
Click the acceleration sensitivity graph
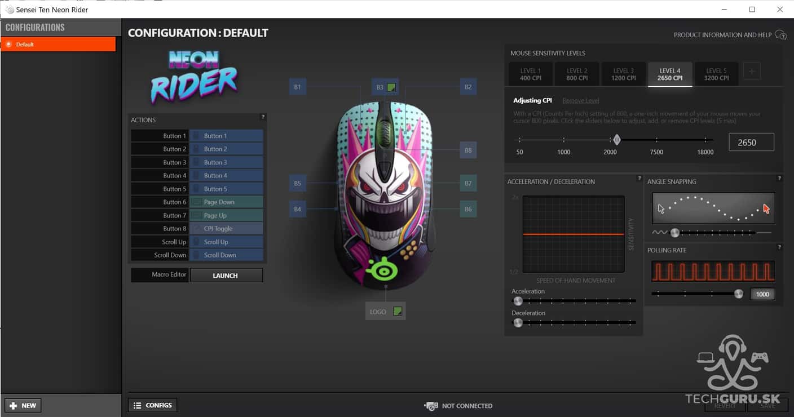click(x=574, y=234)
